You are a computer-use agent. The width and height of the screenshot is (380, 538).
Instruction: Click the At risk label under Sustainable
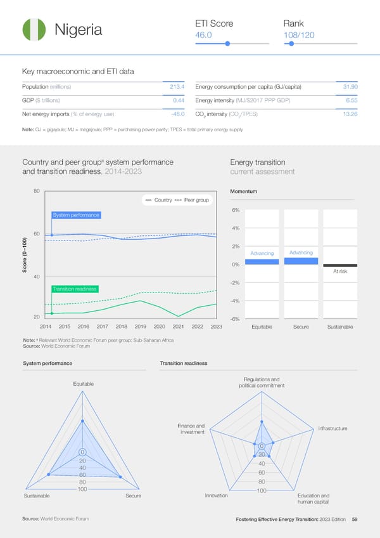click(x=339, y=272)
